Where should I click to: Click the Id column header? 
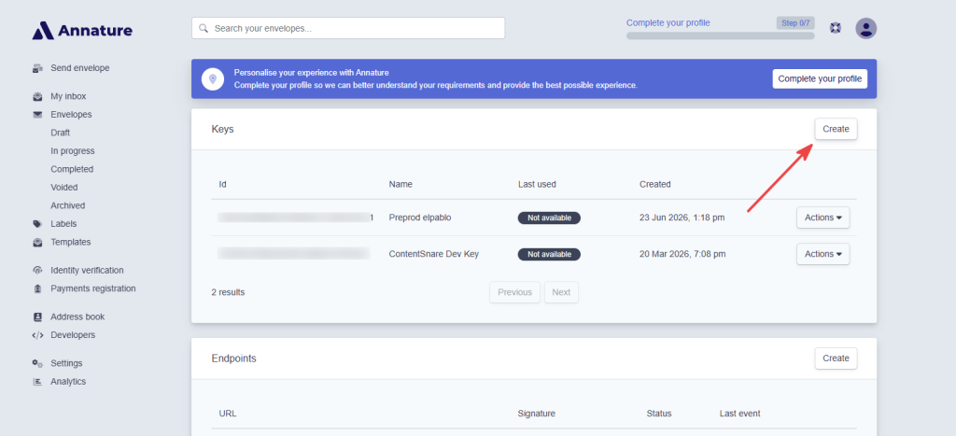[x=222, y=184]
